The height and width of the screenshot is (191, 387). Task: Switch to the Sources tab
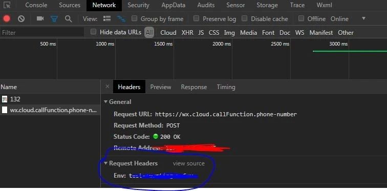coord(70,5)
